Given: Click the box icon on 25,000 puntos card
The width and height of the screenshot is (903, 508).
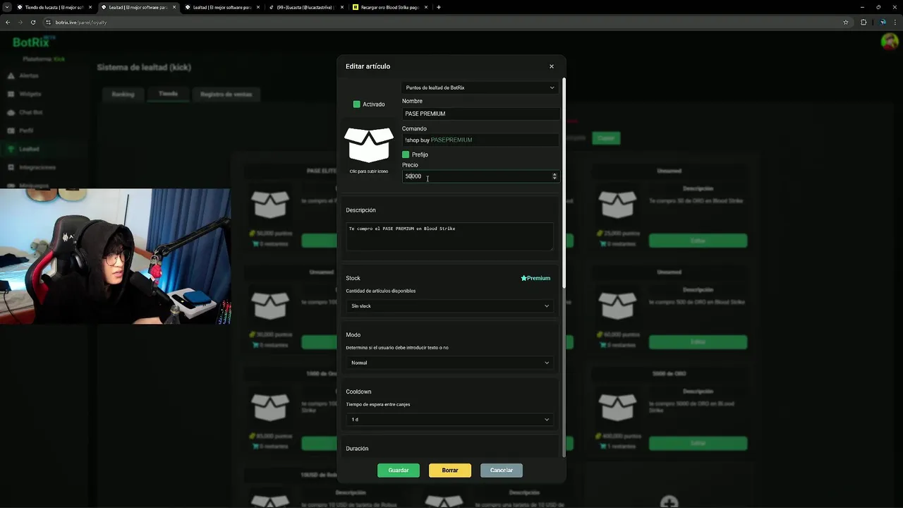Looking at the screenshot, I should [618, 205].
